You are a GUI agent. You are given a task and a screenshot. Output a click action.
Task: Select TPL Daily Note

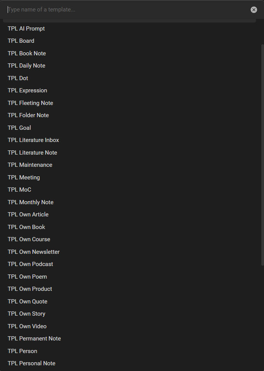26,66
